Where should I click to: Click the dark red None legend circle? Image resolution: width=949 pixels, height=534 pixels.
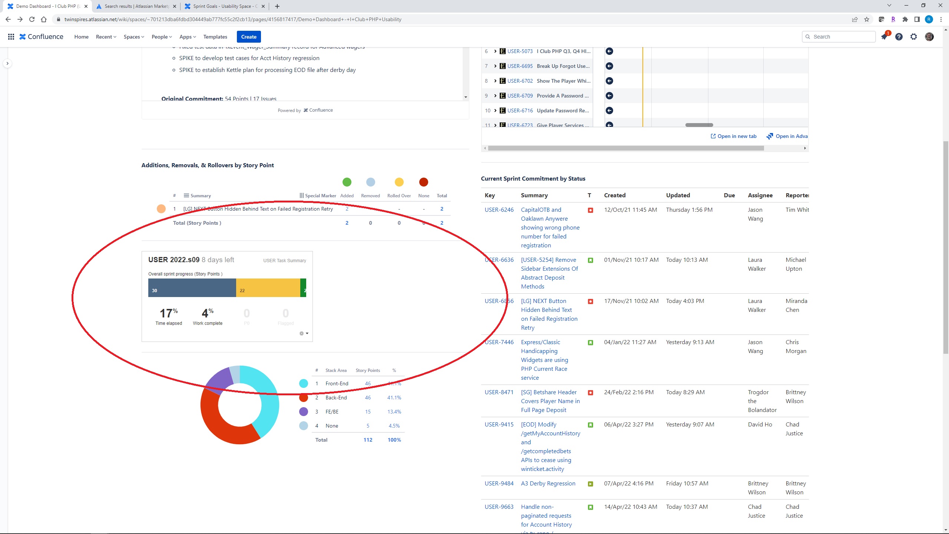tap(424, 182)
